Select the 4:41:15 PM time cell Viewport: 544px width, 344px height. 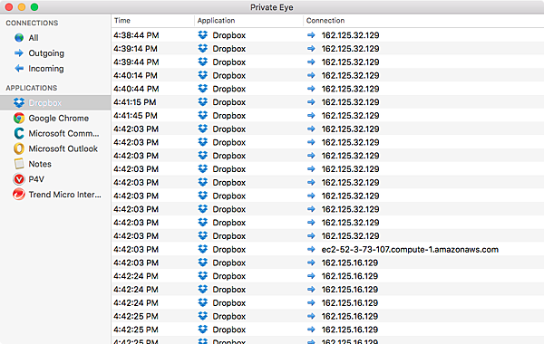point(135,102)
